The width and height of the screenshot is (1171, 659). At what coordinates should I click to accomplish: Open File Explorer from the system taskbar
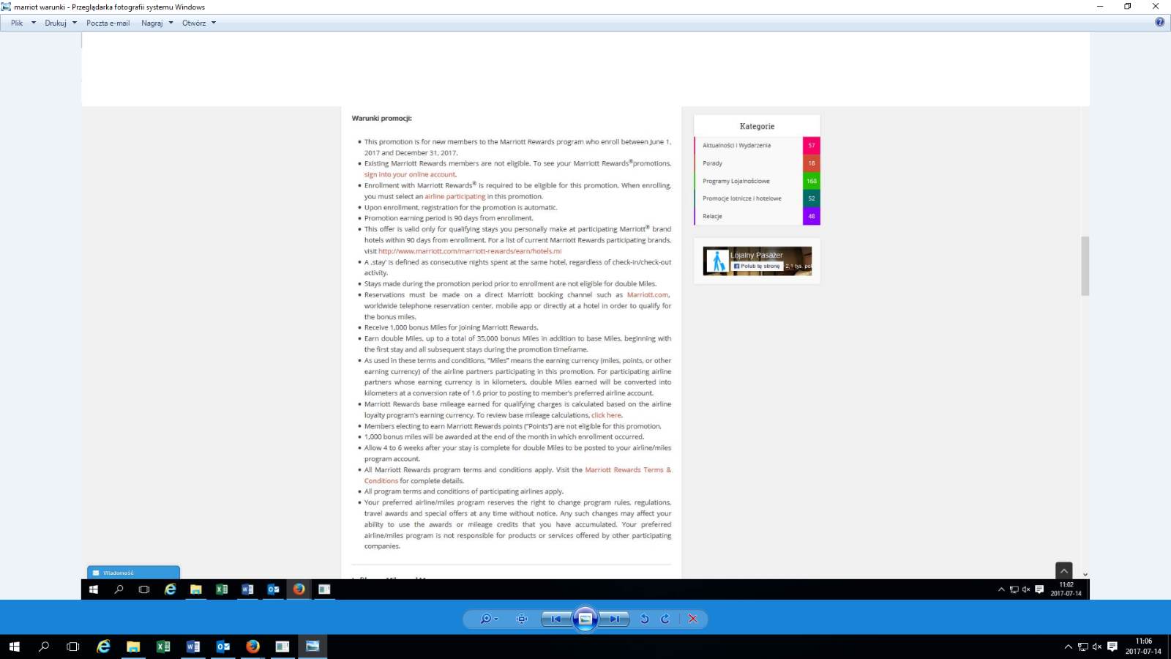pos(133,647)
